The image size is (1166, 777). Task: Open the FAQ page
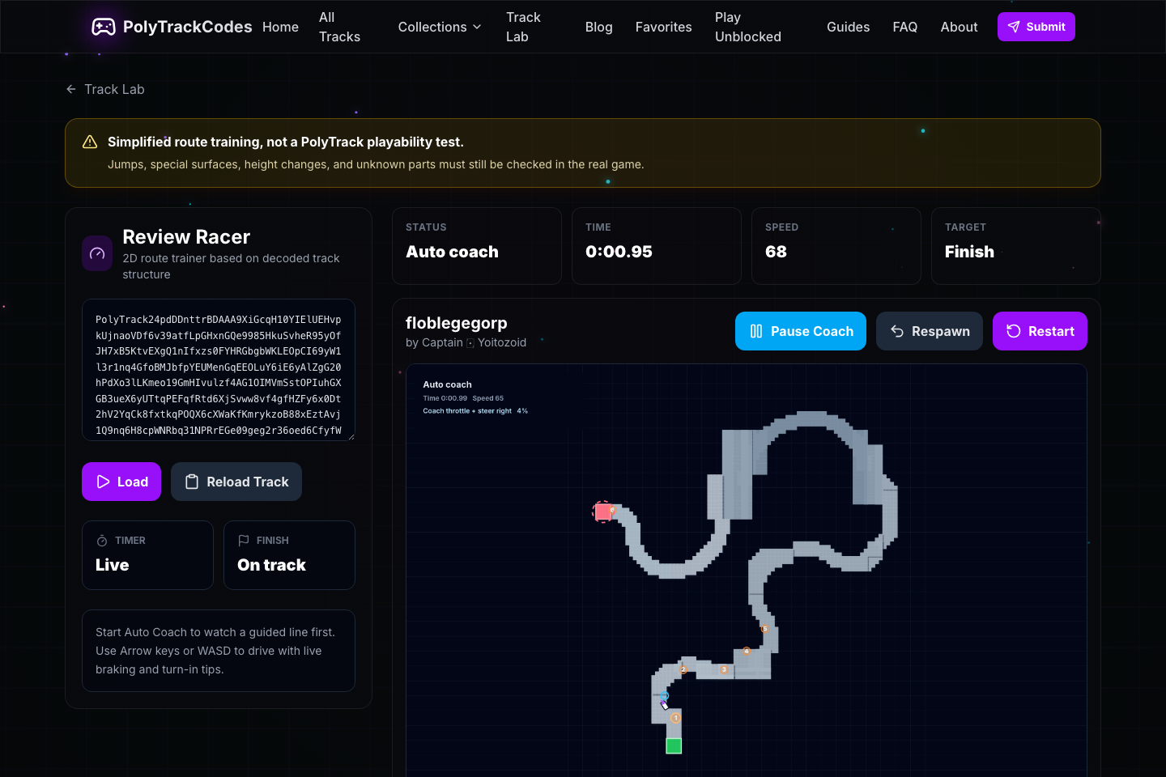[x=904, y=27]
